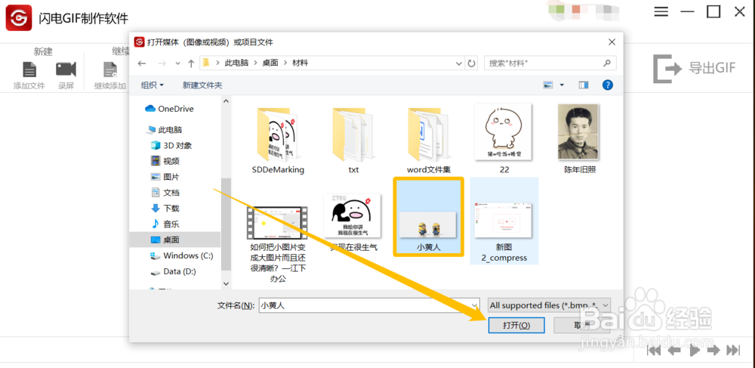This screenshot has width=755, height=368.
Task: Click the 打开(O) open button
Action: pyautogui.click(x=516, y=325)
